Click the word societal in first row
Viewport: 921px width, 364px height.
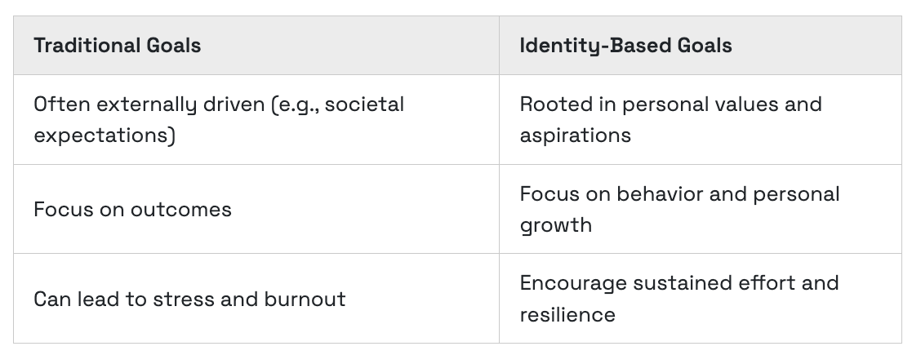pyautogui.click(x=364, y=104)
